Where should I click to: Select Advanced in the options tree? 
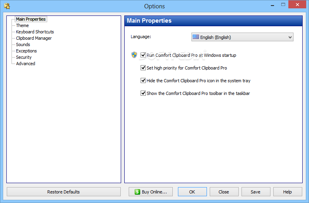26,64
